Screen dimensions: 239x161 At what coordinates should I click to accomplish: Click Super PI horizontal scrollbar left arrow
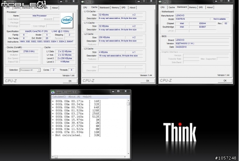[53, 157]
